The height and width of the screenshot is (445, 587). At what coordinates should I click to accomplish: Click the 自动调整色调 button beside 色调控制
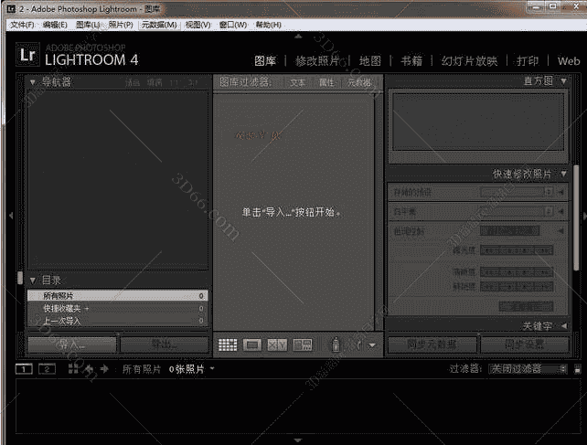[509, 231]
